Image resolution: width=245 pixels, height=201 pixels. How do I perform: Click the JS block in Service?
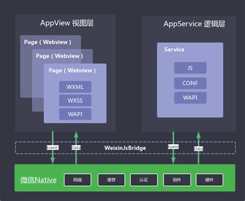pyautogui.click(x=190, y=68)
